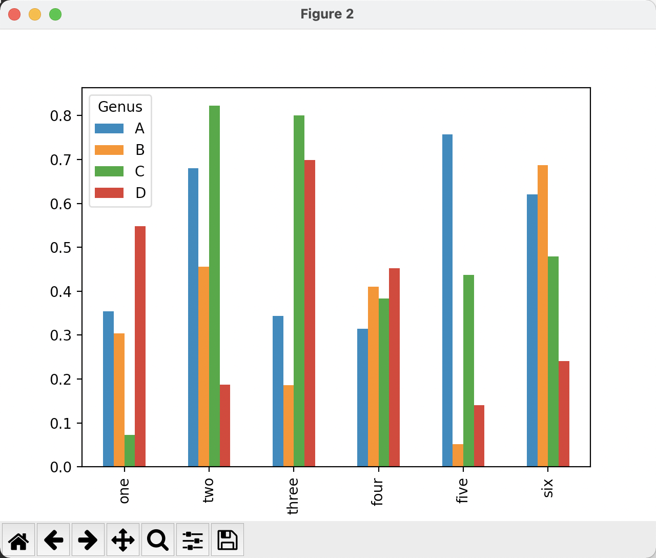Image resolution: width=656 pixels, height=558 pixels.
Task: Click the red D bar in group one
Action: pyautogui.click(x=140, y=347)
